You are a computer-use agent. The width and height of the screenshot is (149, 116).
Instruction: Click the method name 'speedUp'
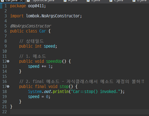[x=54, y=61]
